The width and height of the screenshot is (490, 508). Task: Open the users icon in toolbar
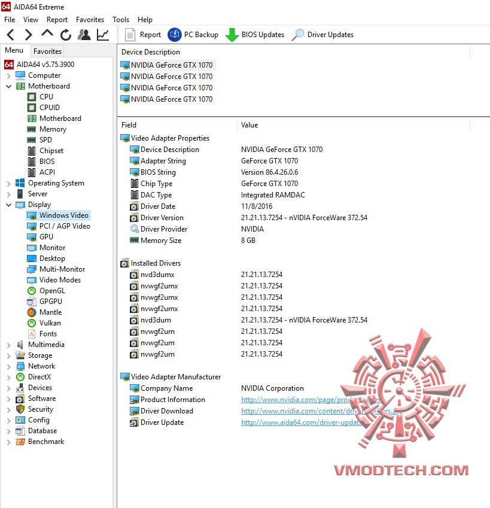(84, 35)
